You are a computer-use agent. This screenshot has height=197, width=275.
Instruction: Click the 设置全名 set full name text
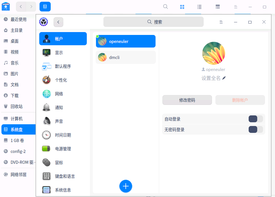point(211,78)
